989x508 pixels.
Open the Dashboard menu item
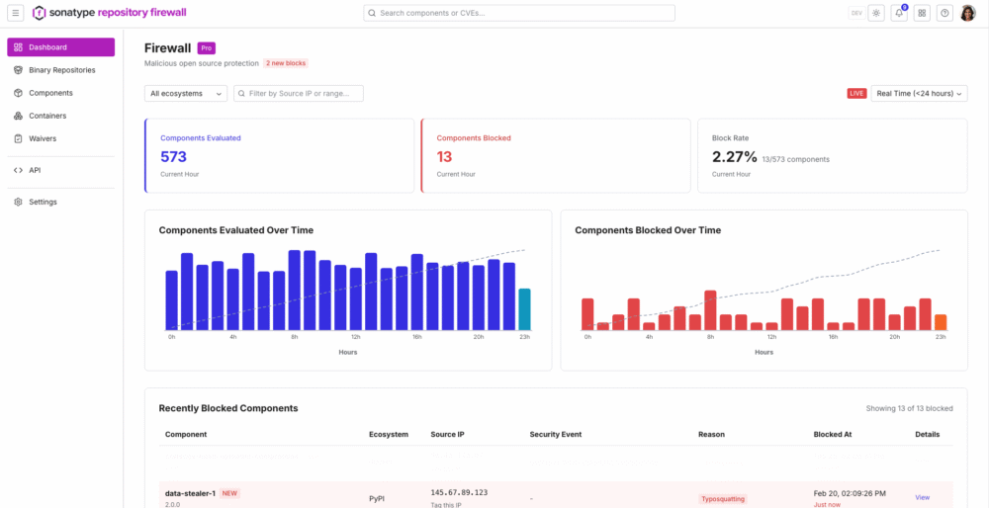pos(61,47)
